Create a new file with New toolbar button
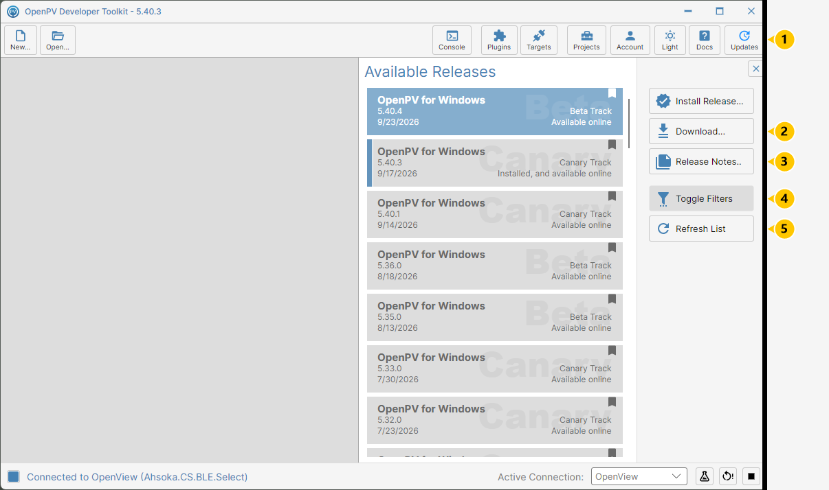This screenshot has height=490, width=829. [x=20, y=40]
